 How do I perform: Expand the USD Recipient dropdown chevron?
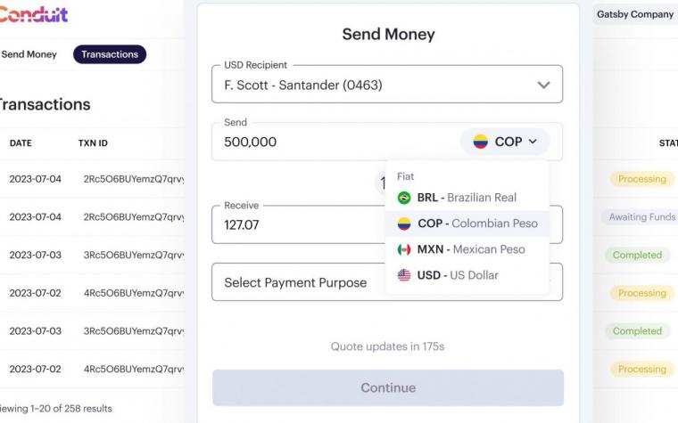coord(543,85)
